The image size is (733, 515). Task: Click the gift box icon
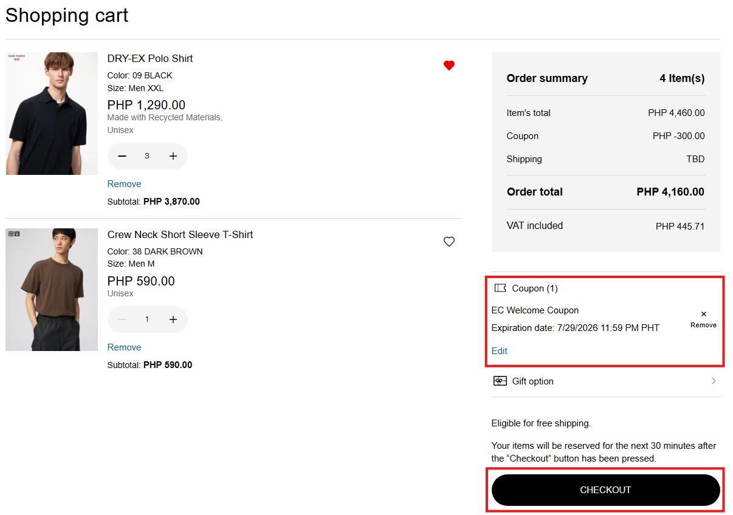(500, 381)
